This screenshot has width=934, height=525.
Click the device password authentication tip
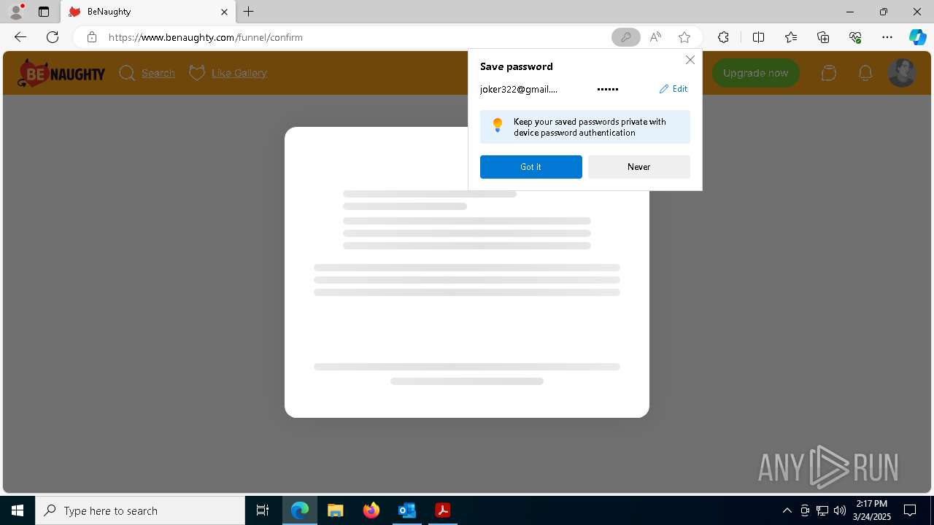click(585, 127)
